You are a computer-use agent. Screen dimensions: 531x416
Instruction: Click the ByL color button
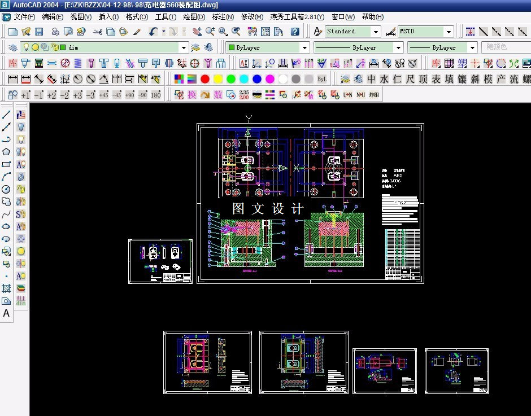pos(321,79)
